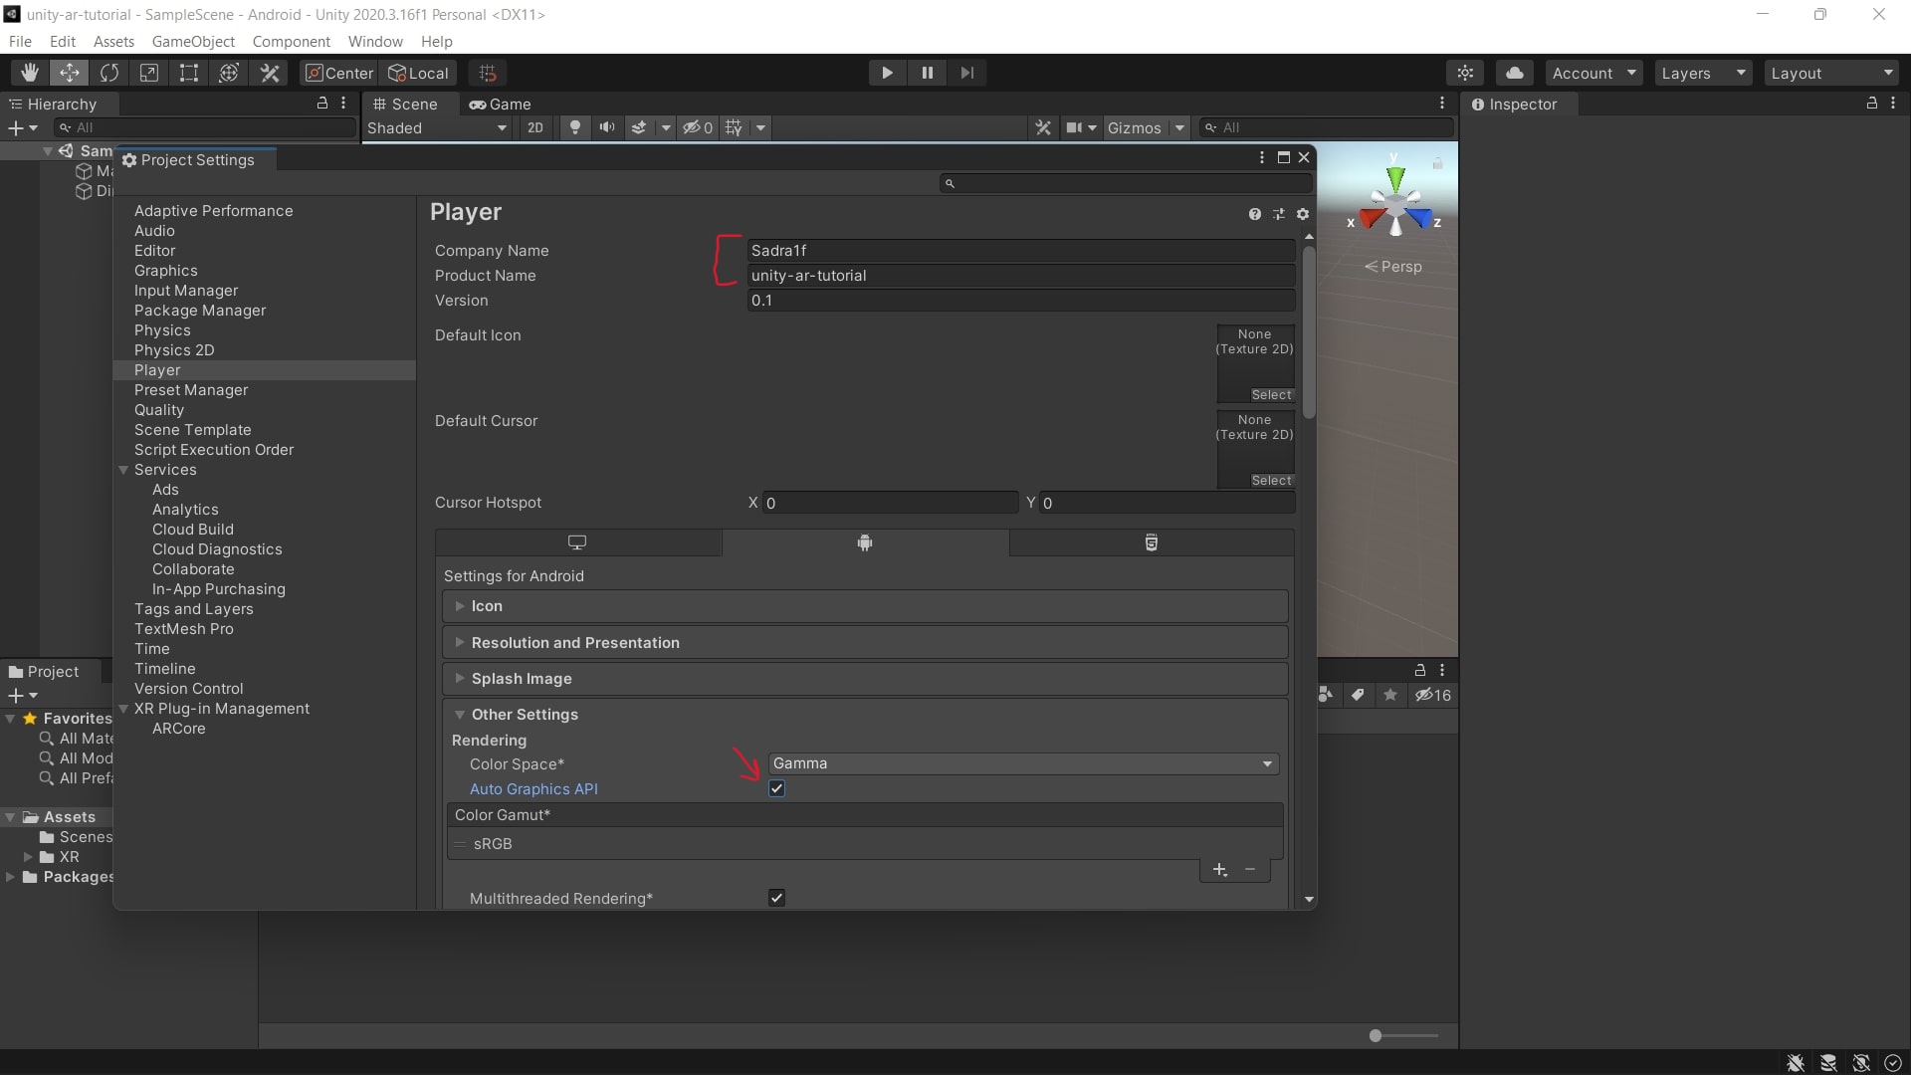The image size is (1911, 1075).
Task: Open Shaded draw mode dropdown
Action: point(437,127)
